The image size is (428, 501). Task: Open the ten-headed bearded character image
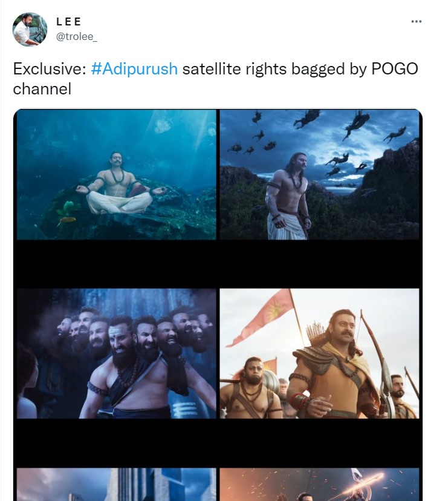click(x=117, y=354)
